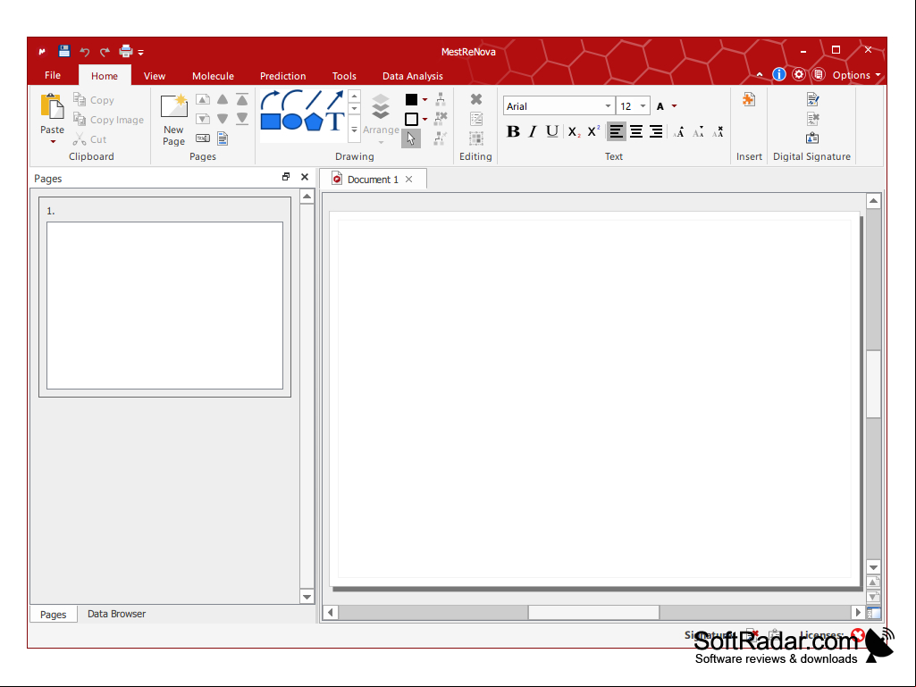
Task: Toggle Superscript formatting
Action: 593,131
